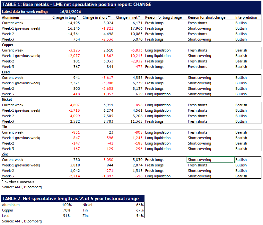Select the 'Change in short' column header

[x=96, y=17]
